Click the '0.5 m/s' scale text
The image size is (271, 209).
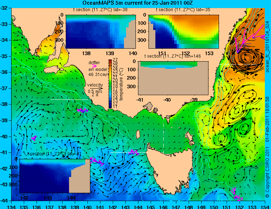tap(95, 92)
